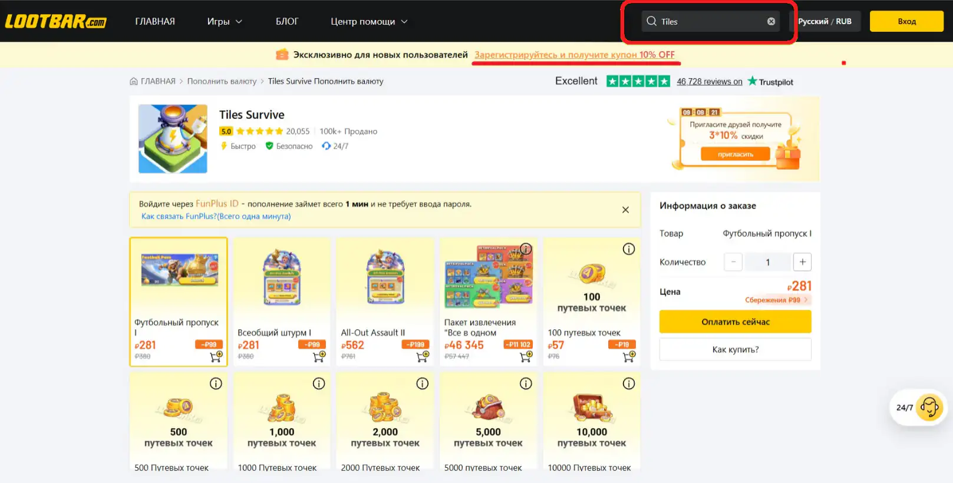Image resolution: width=953 pixels, height=483 pixels.
Task: Expand Сбережения ₽99 savings details
Action: coord(777,300)
